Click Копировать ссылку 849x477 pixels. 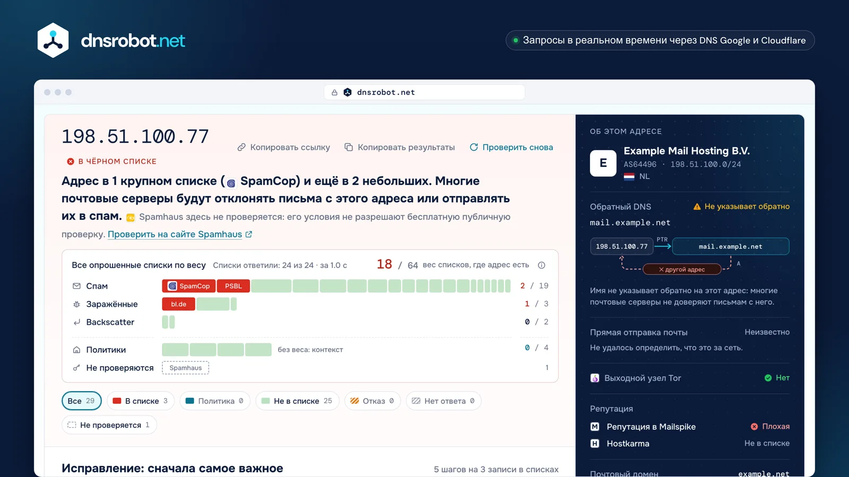(284, 147)
